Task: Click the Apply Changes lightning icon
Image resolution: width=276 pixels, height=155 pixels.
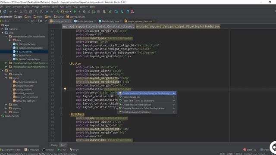Action: click(79, 12)
